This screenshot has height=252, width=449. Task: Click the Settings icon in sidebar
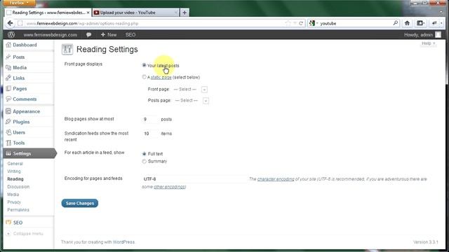(x=8, y=153)
